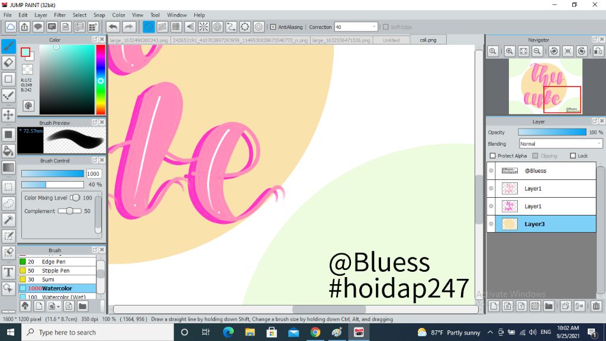Rotate canvas right in Navigator
The height and width of the screenshot is (341, 606).
[x=582, y=51]
